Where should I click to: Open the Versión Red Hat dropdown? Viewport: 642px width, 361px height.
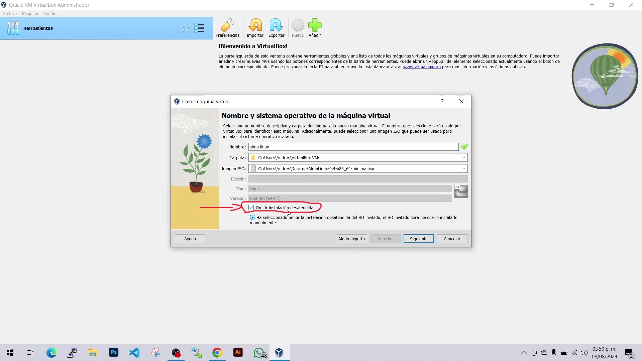point(350,198)
